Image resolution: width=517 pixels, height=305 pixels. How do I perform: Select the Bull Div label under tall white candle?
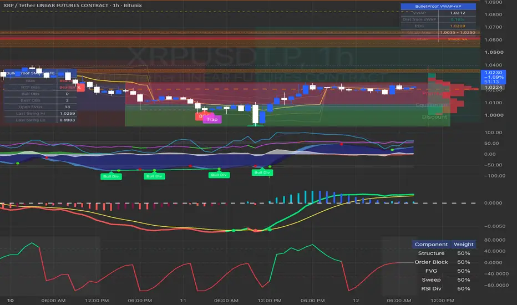(x=262, y=172)
